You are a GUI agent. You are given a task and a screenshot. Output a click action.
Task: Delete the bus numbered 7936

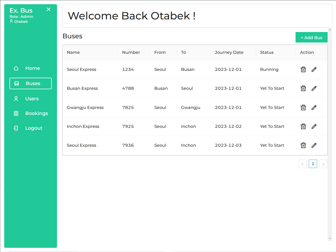tap(303, 145)
